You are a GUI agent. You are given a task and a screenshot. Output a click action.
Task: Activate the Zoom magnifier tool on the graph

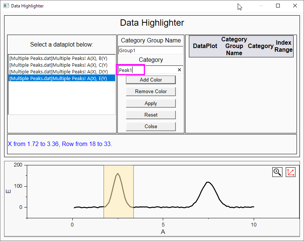[x=277, y=172]
